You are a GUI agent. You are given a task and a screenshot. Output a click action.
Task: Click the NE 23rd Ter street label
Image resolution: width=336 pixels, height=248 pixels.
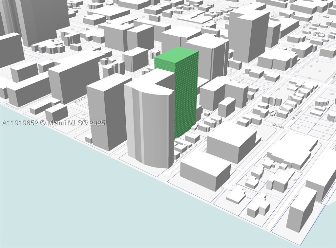[80, 100]
